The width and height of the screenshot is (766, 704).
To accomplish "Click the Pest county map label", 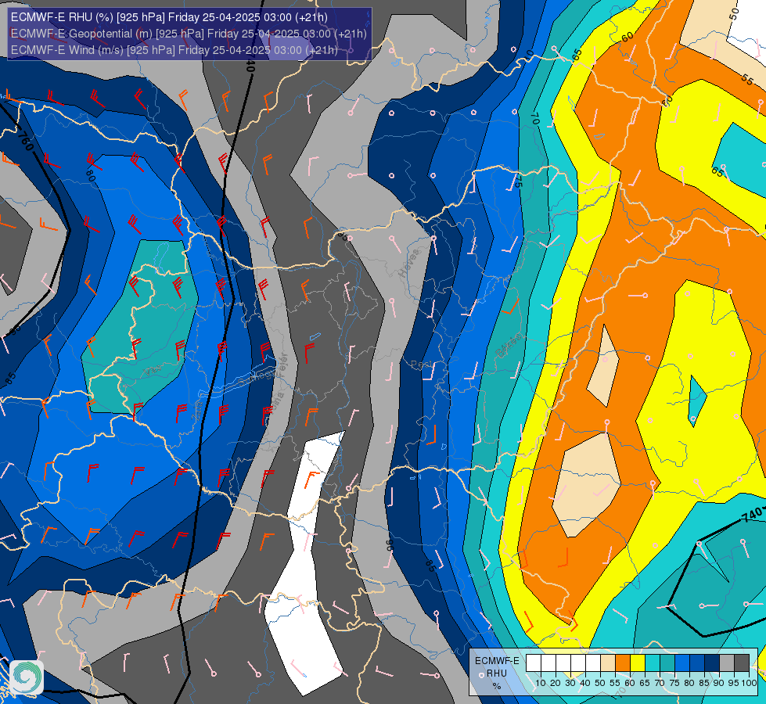I will pos(421,365).
